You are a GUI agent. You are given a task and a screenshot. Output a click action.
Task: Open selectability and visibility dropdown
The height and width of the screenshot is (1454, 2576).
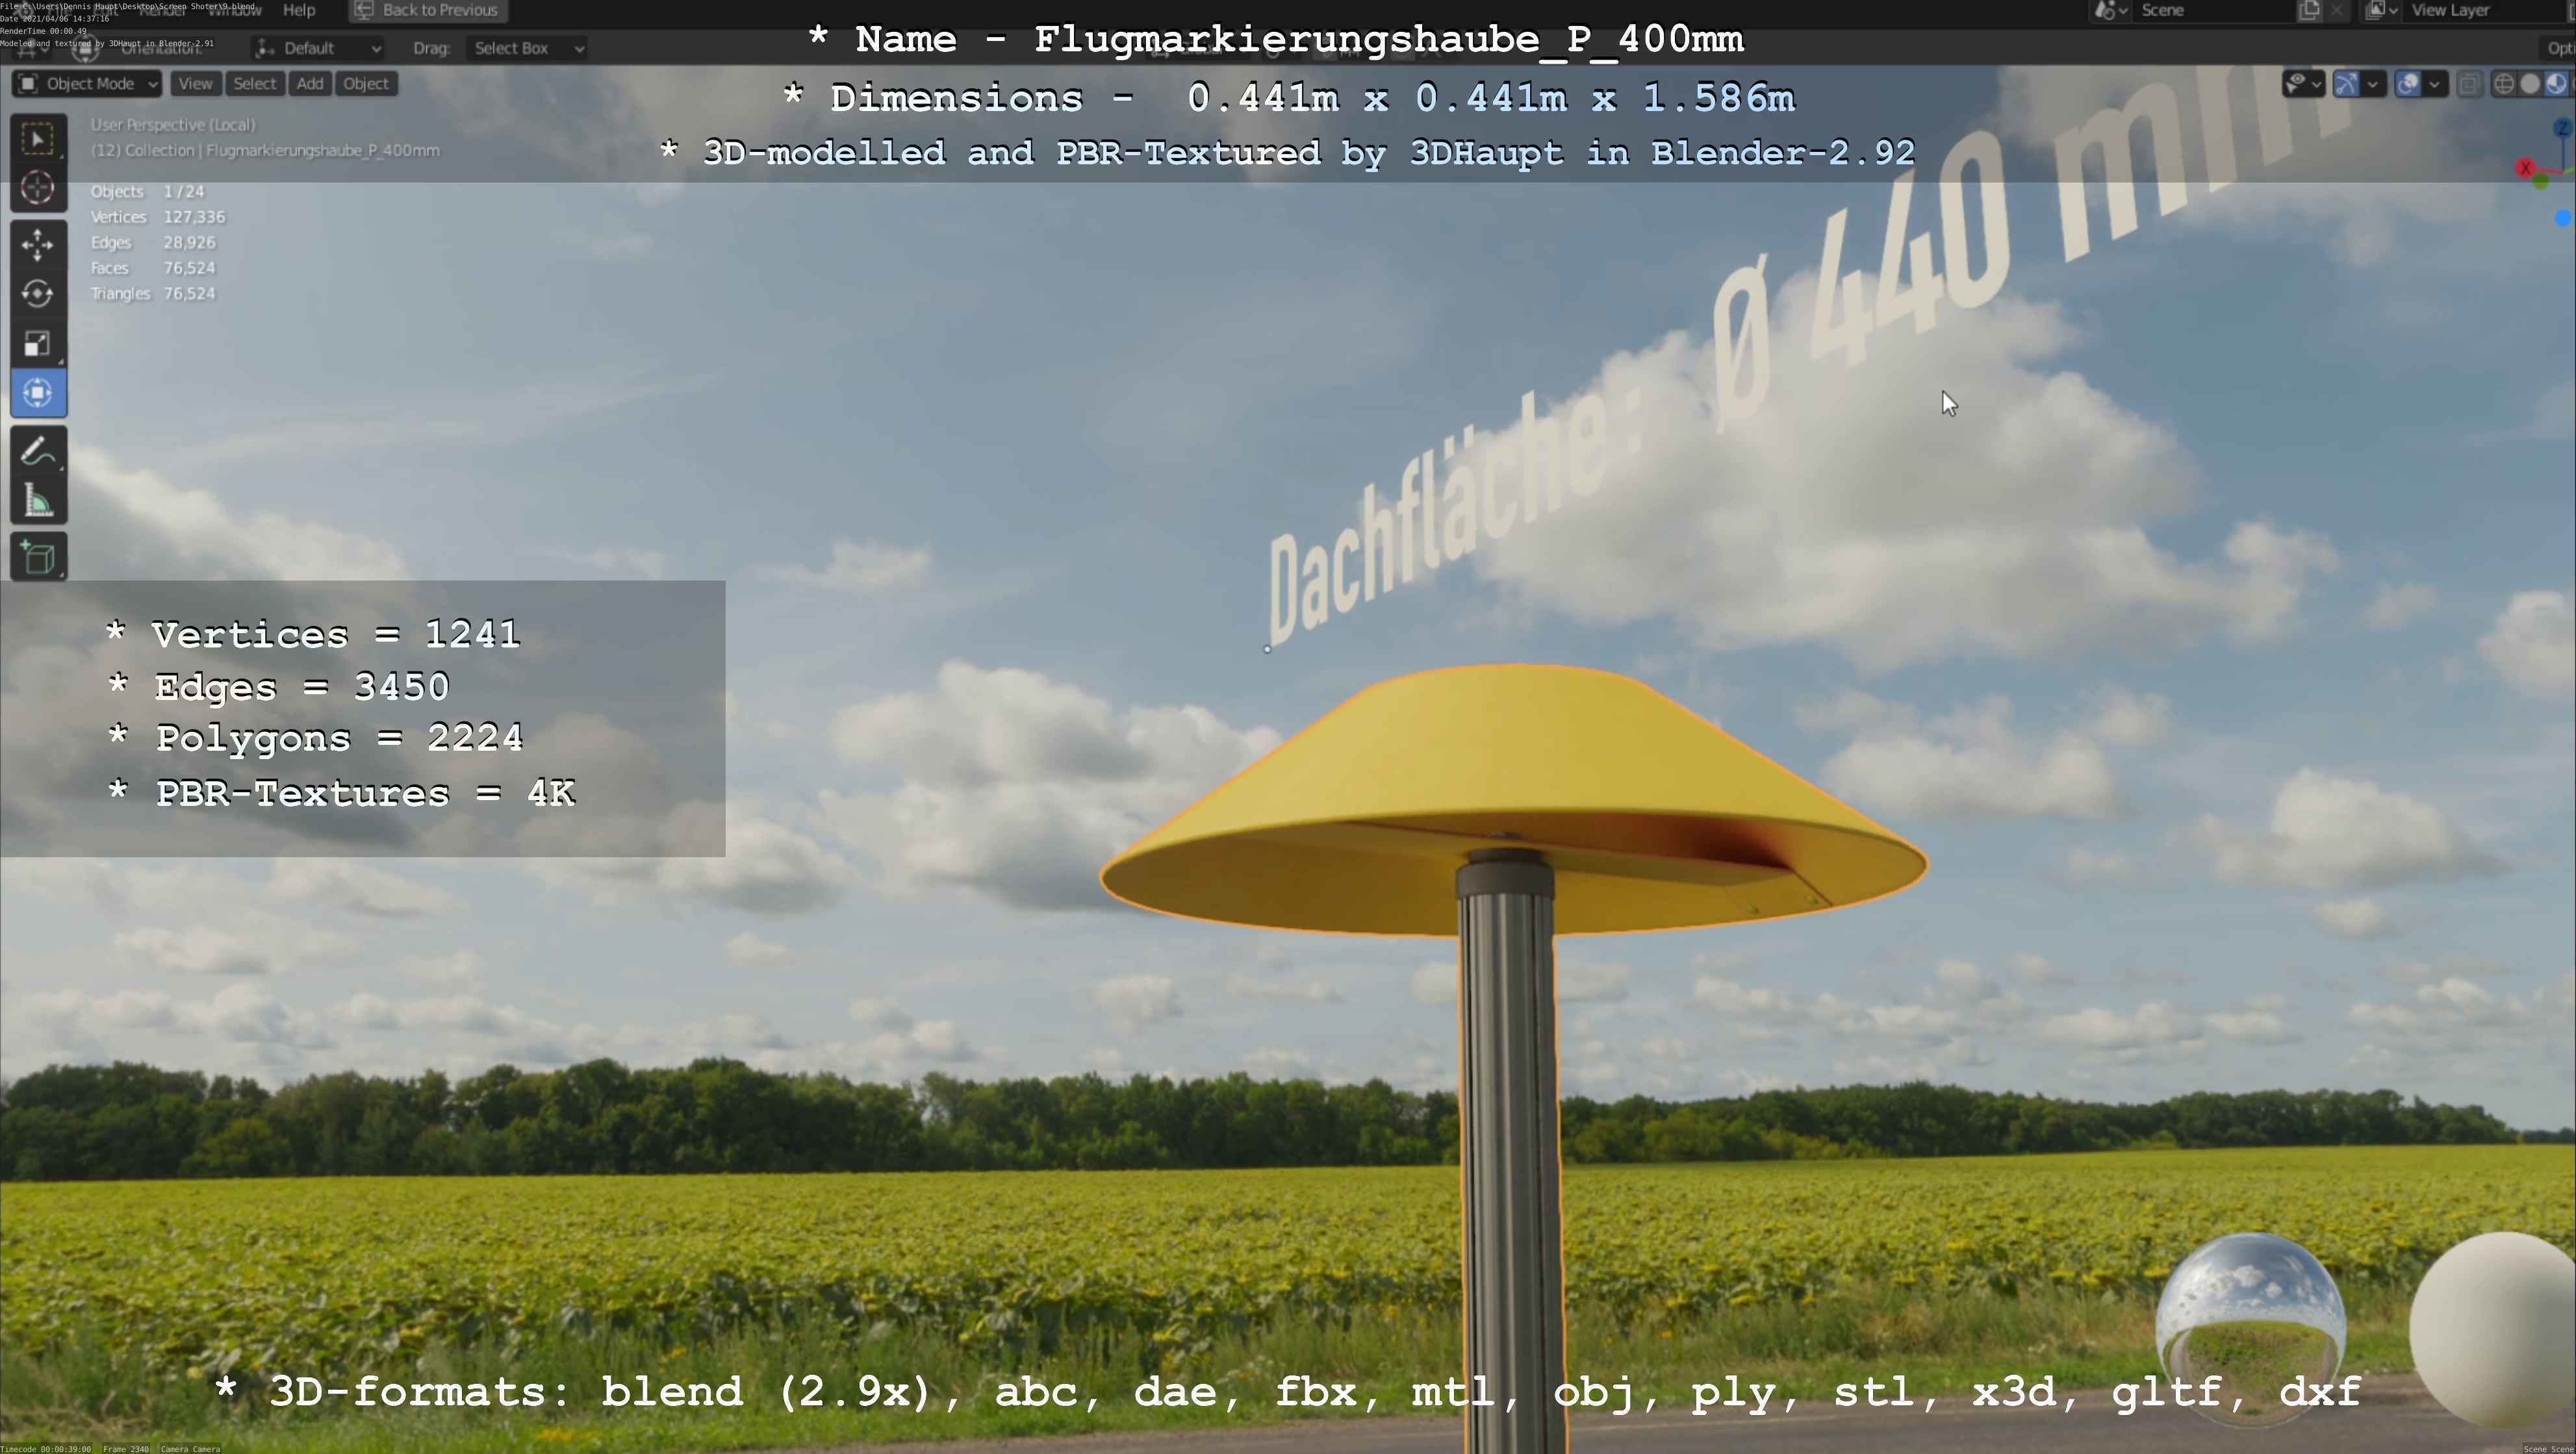[2304, 84]
